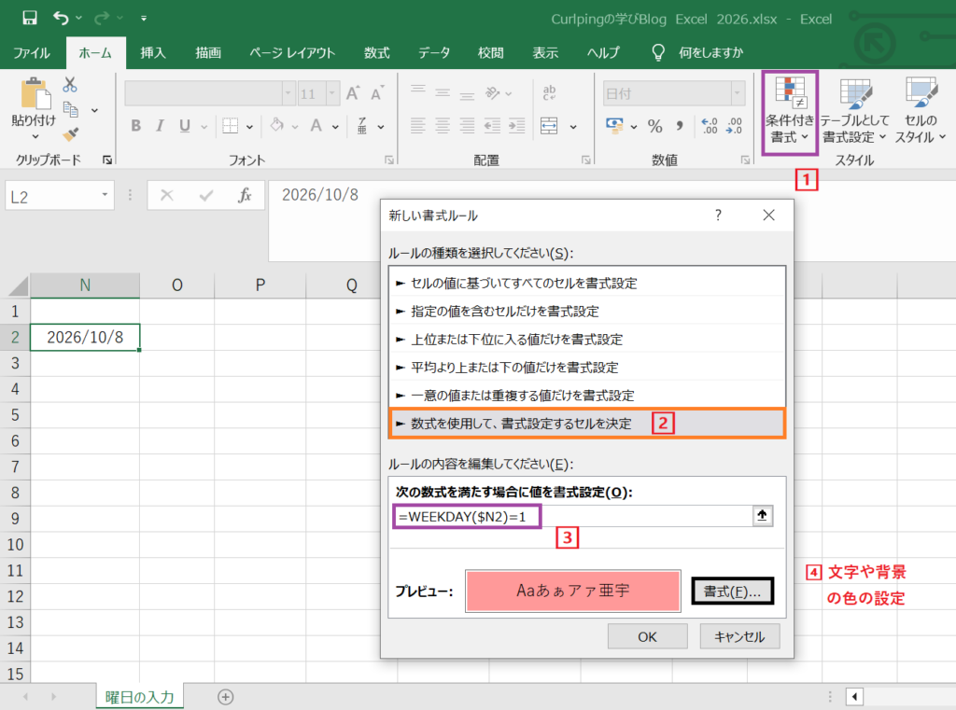Toggle Italic formatting button
The image size is (956, 710).
coord(160,126)
